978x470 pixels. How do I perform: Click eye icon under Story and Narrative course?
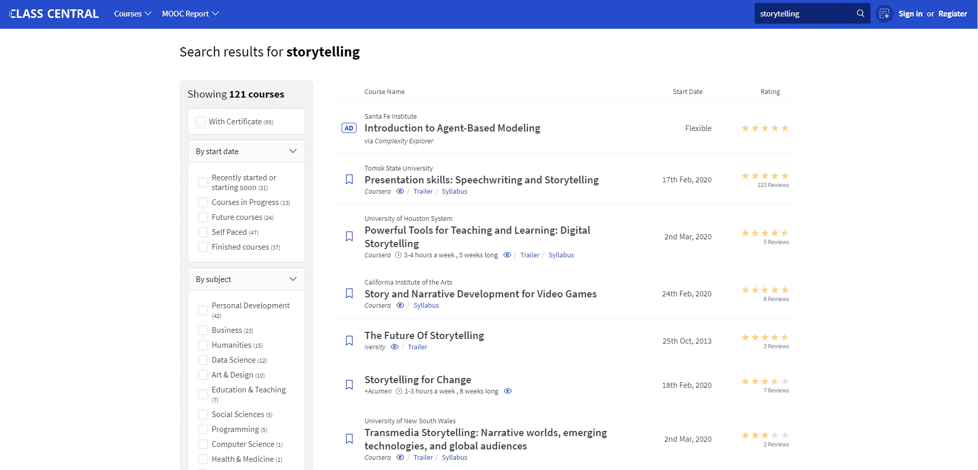[x=400, y=305]
